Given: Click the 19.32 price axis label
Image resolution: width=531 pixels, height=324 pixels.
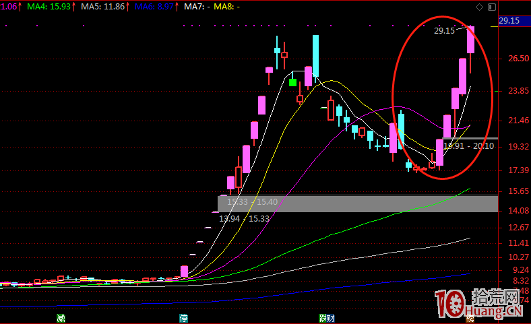Looking at the screenshot, I should tap(518, 147).
